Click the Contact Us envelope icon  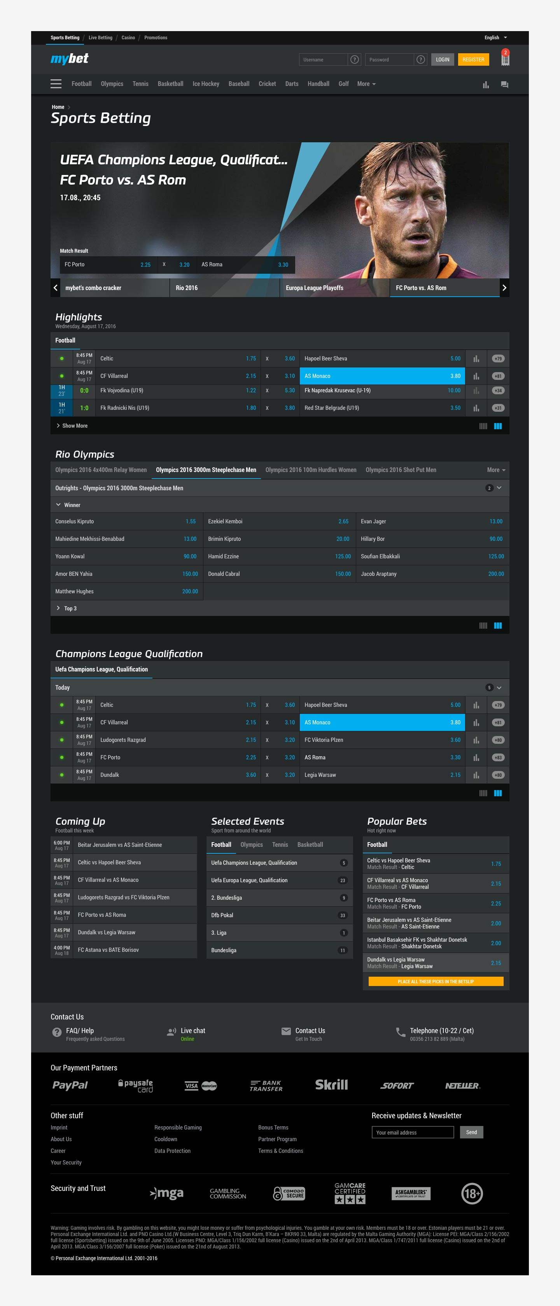tap(286, 1031)
